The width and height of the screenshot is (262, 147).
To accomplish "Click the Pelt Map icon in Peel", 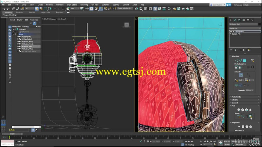I will tap(250, 110).
